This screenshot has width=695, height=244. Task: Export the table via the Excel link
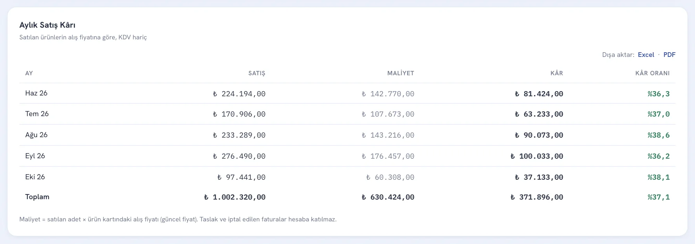tap(646, 55)
